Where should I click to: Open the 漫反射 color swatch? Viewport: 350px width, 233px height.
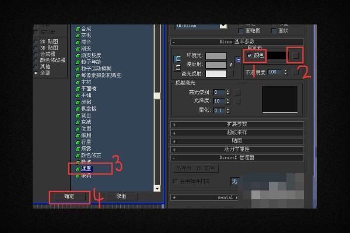tap(216, 65)
